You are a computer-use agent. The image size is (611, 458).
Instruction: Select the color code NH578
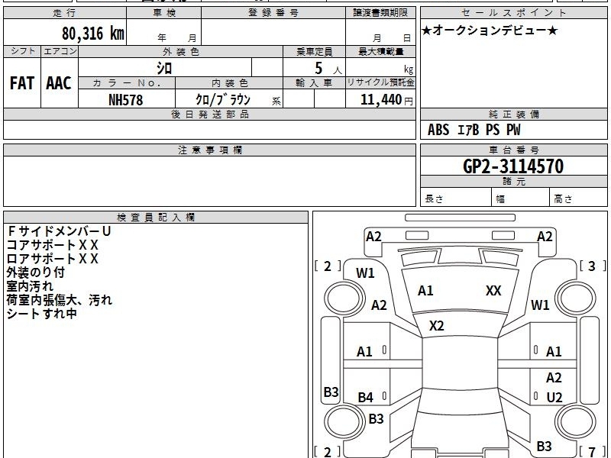(125, 100)
